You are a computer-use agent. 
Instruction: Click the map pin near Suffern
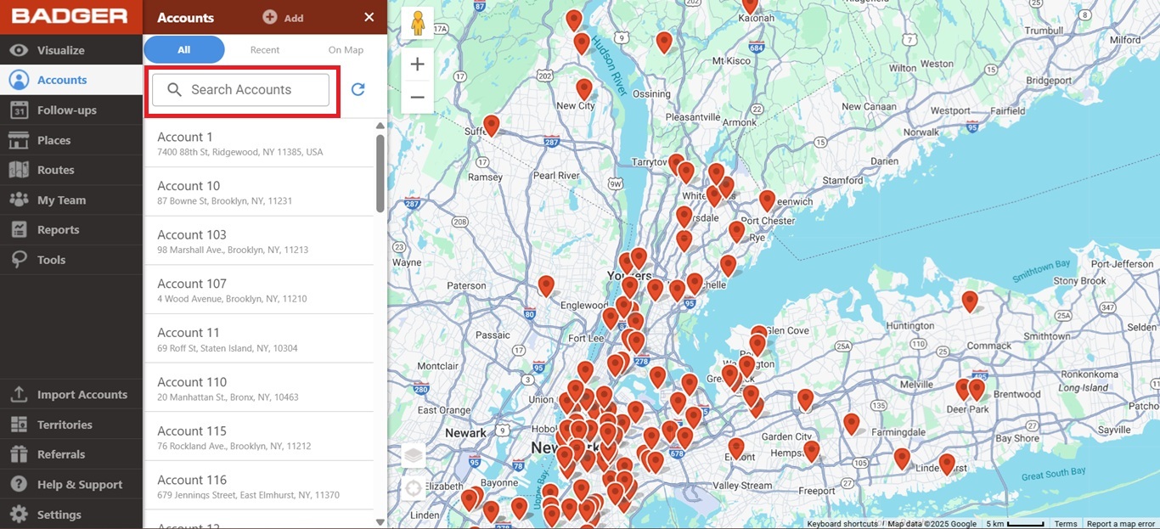[491, 126]
